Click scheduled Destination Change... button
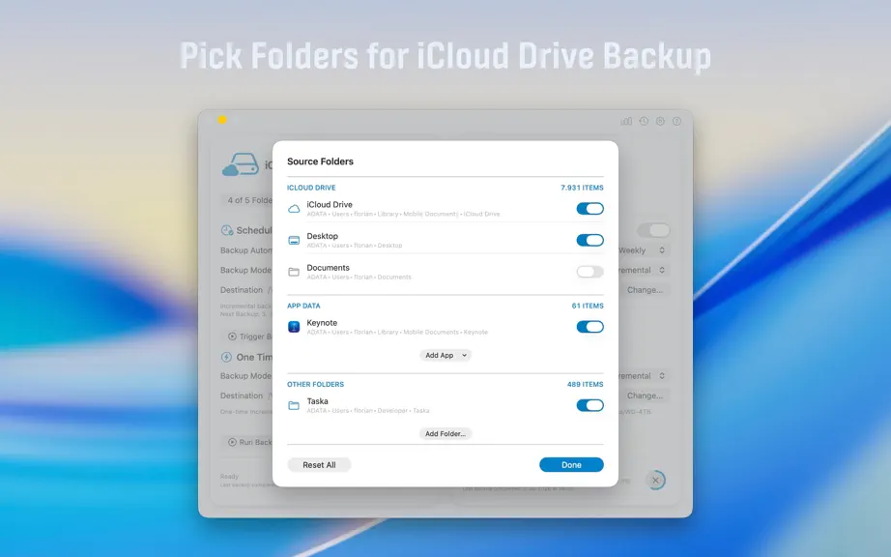The width and height of the screenshot is (891, 557). (x=645, y=290)
